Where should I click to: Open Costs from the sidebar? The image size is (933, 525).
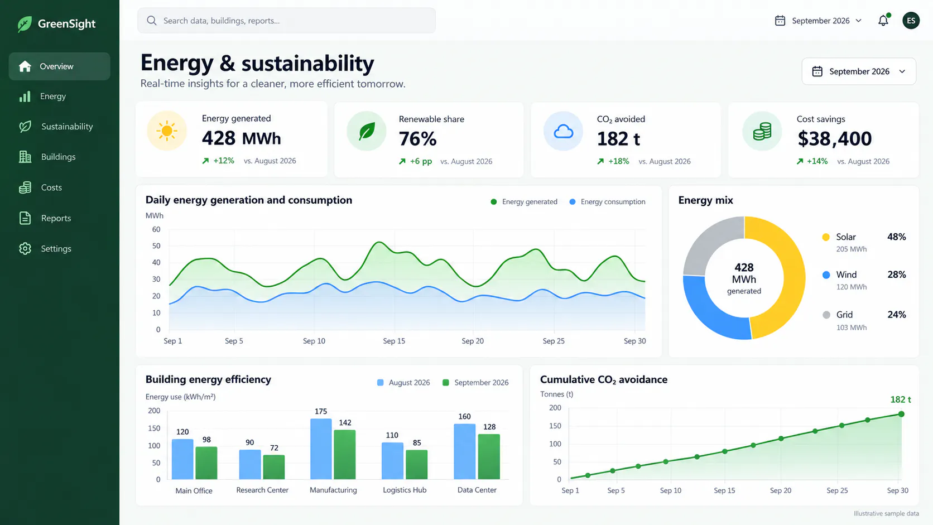(59, 187)
